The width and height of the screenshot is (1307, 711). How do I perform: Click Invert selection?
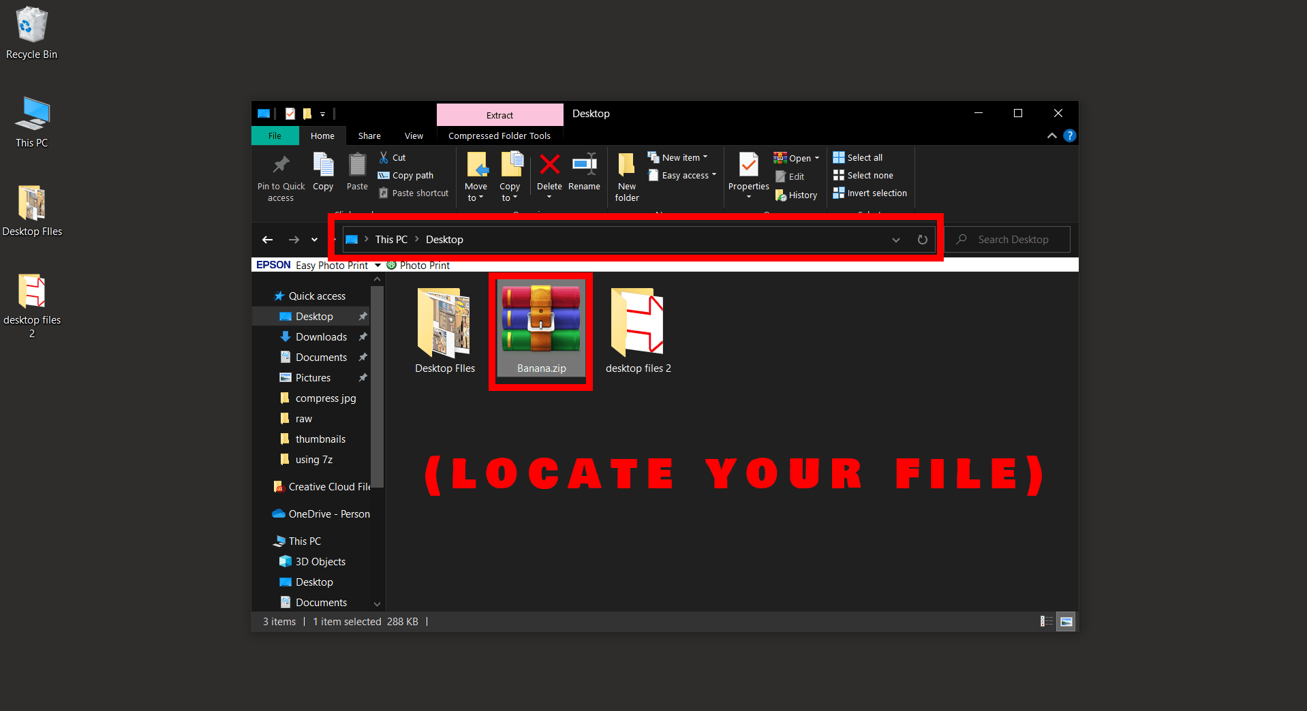870,193
